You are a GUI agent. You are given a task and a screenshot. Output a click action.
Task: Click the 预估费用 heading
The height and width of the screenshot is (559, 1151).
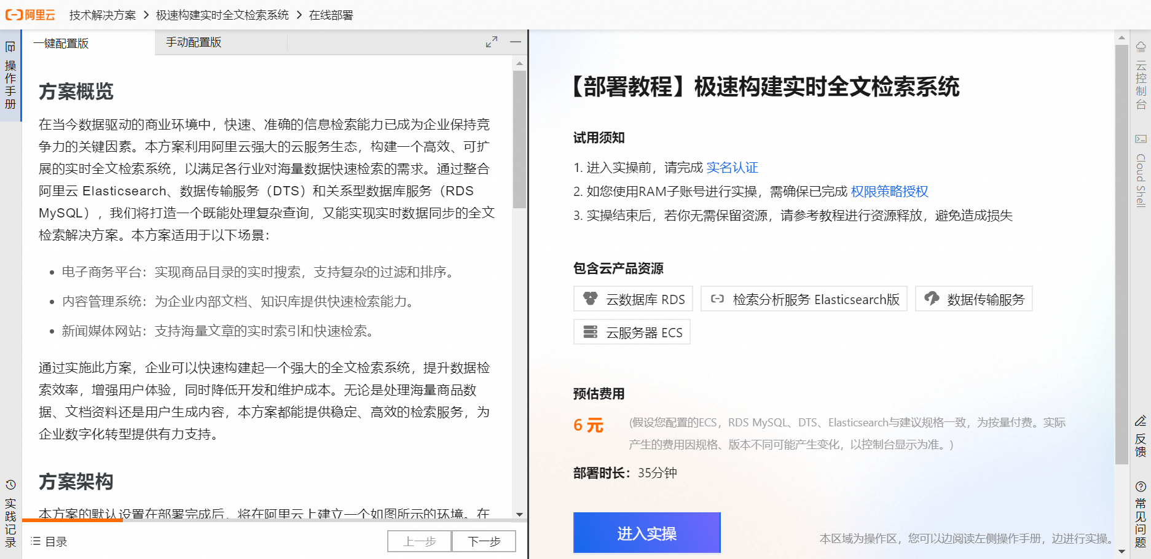click(x=599, y=394)
